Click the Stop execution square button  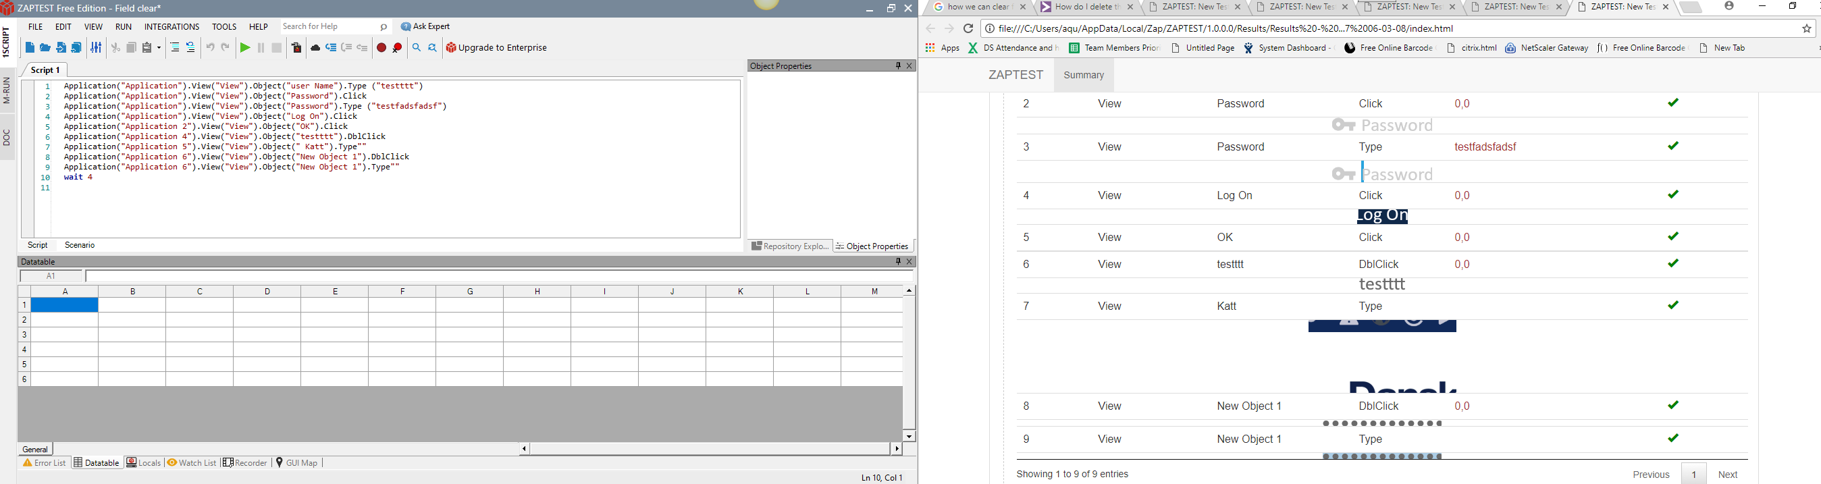tap(276, 48)
